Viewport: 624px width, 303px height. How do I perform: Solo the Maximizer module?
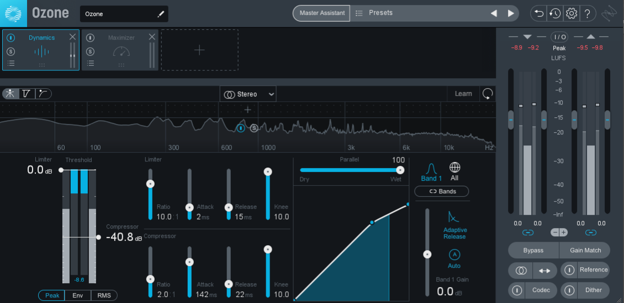coord(91,51)
